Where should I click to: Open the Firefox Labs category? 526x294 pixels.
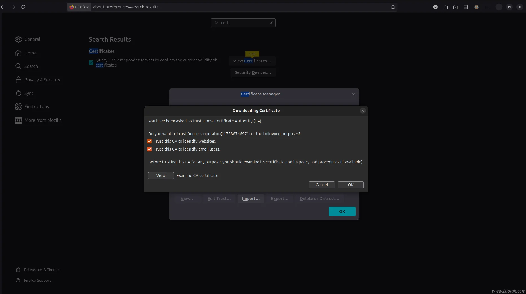tap(32, 107)
